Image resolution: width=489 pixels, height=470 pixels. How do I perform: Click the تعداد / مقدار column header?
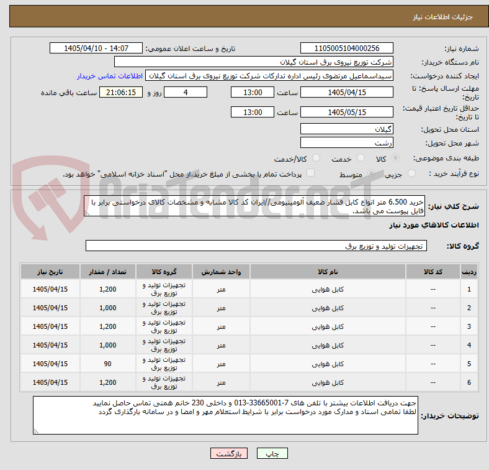point(107,272)
